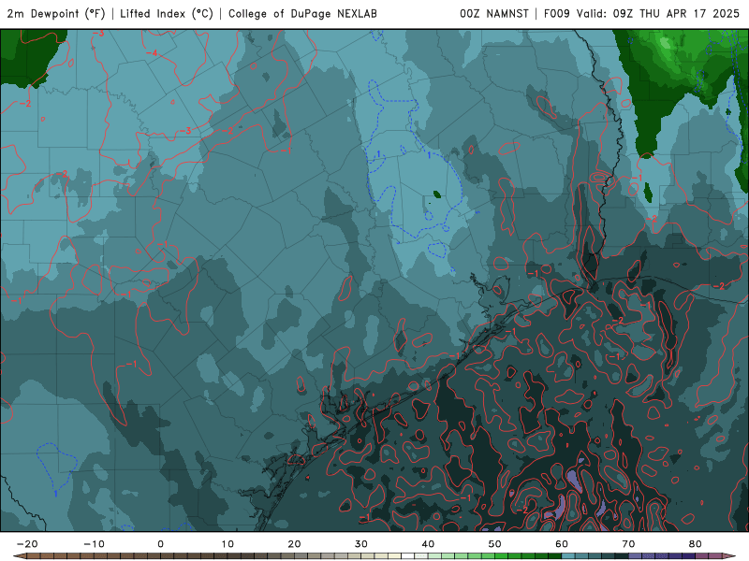This screenshot has width=749, height=561.
Task: Click the "Valid: 09Z THU APR 17 2025" text
Action: coord(658,14)
